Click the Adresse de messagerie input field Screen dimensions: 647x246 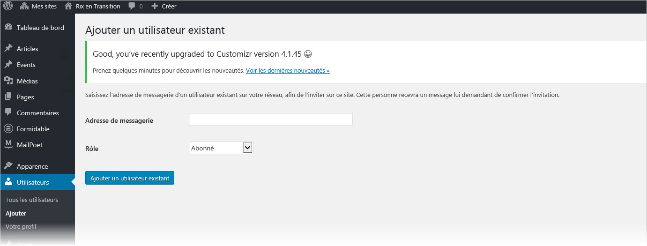tap(270, 119)
